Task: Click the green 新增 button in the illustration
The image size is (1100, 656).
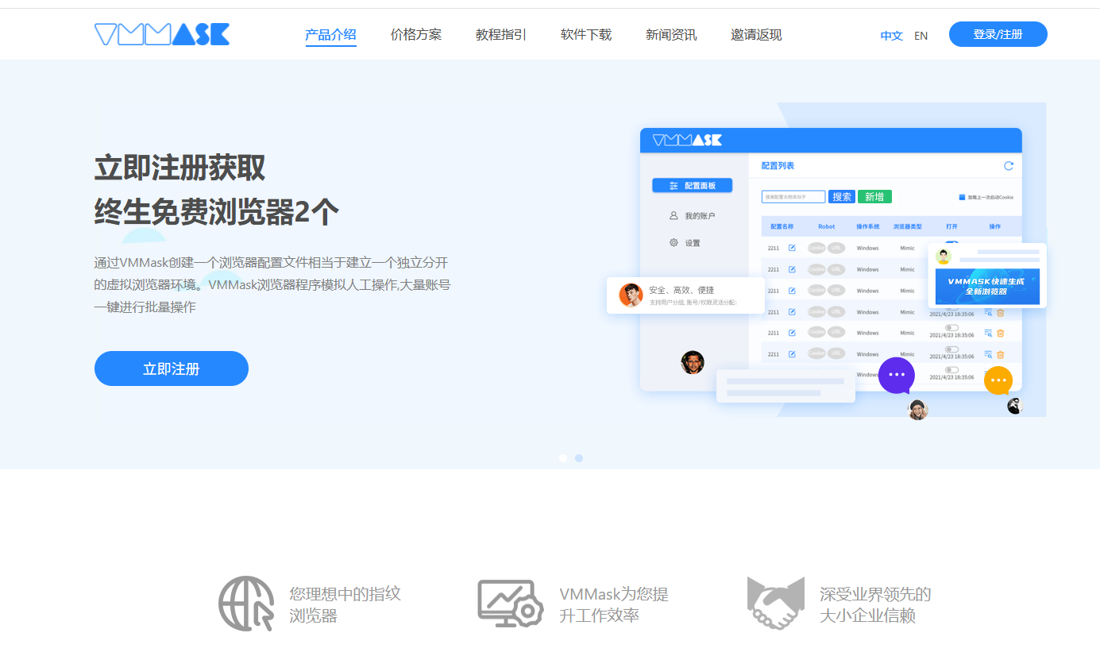Action: tap(874, 197)
